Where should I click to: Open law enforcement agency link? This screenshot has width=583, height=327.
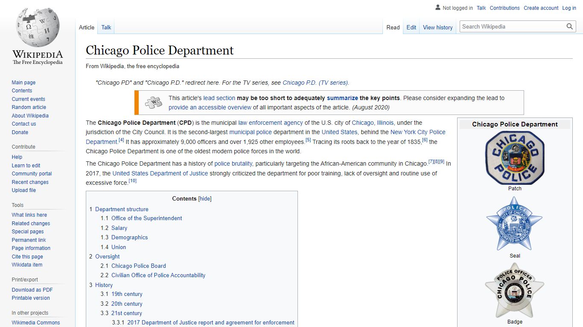coord(271,123)
